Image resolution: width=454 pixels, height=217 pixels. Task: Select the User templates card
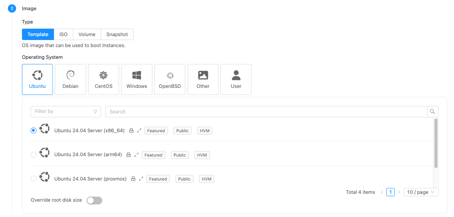236,80
